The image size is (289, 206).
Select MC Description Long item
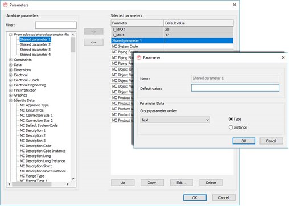point(35,156)
